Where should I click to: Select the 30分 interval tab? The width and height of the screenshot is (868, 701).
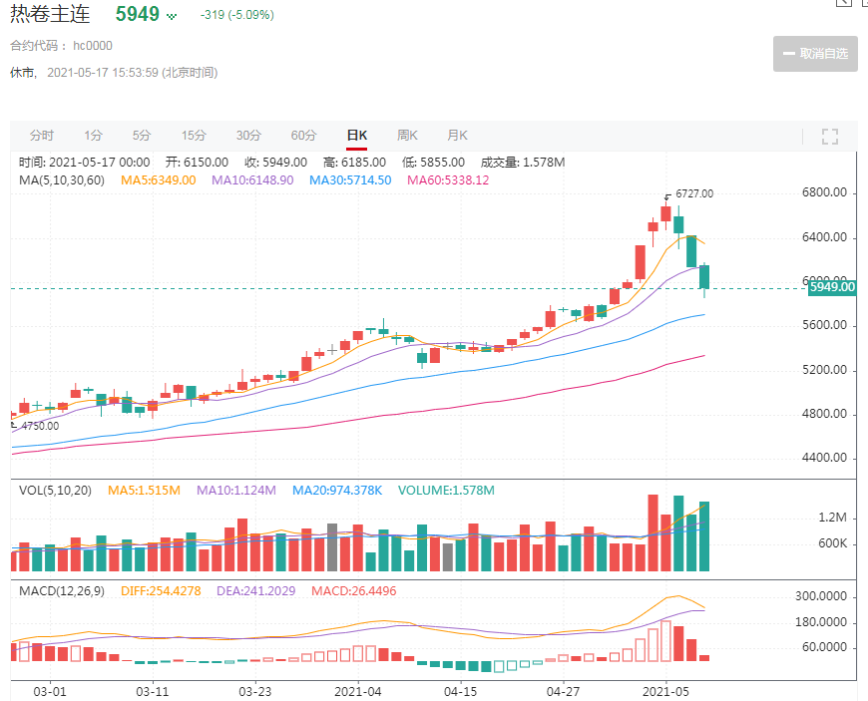point(248,136)
